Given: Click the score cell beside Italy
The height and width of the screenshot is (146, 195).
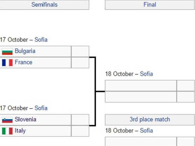Looking at the screenshot, I should (80, 131).
